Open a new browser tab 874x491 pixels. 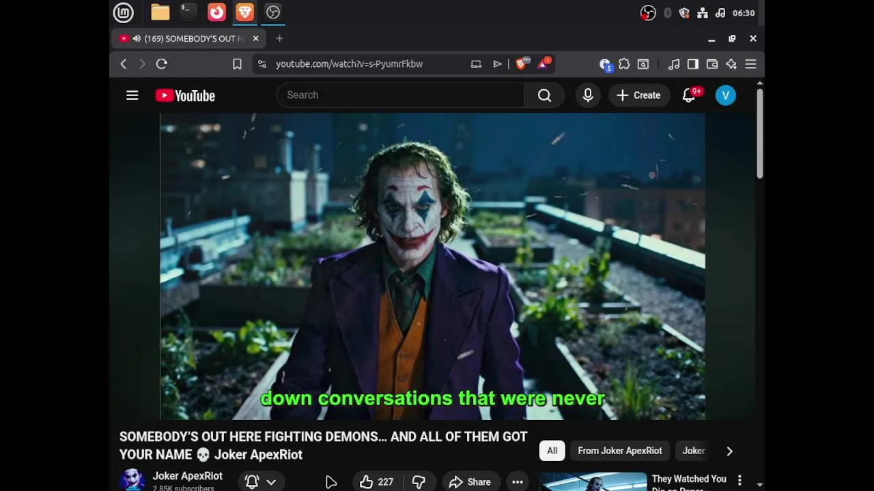[279, 39]
